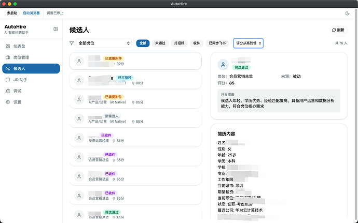Toggle dark mode moon icon
This screenshot has height=223, width=358.
coord(347,13)
